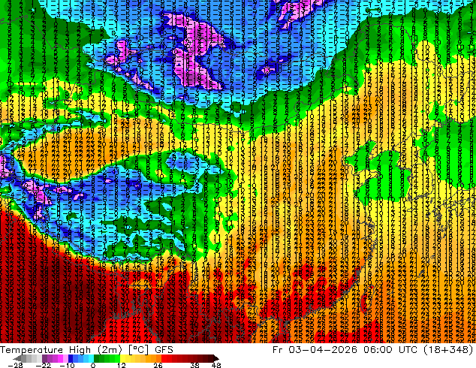Click the dark maroon right arrow tip of the color scale
This screenshot has width=476, height=368.
[x=217, y=358]
